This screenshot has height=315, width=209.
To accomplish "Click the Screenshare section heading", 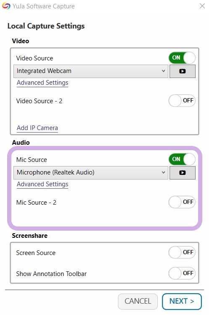I will click(x=30, y=236).
